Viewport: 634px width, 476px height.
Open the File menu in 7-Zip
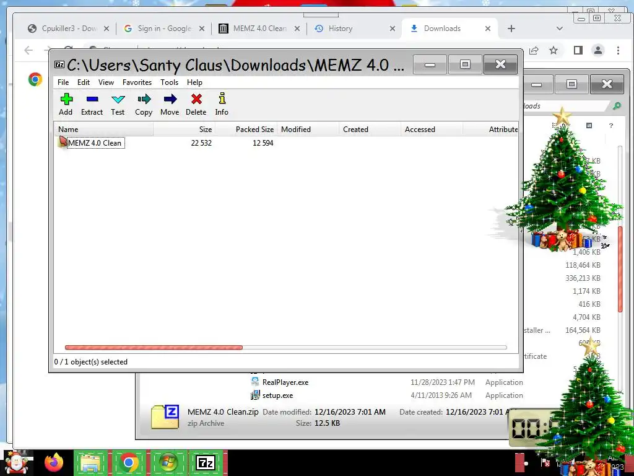pos(63,82)
